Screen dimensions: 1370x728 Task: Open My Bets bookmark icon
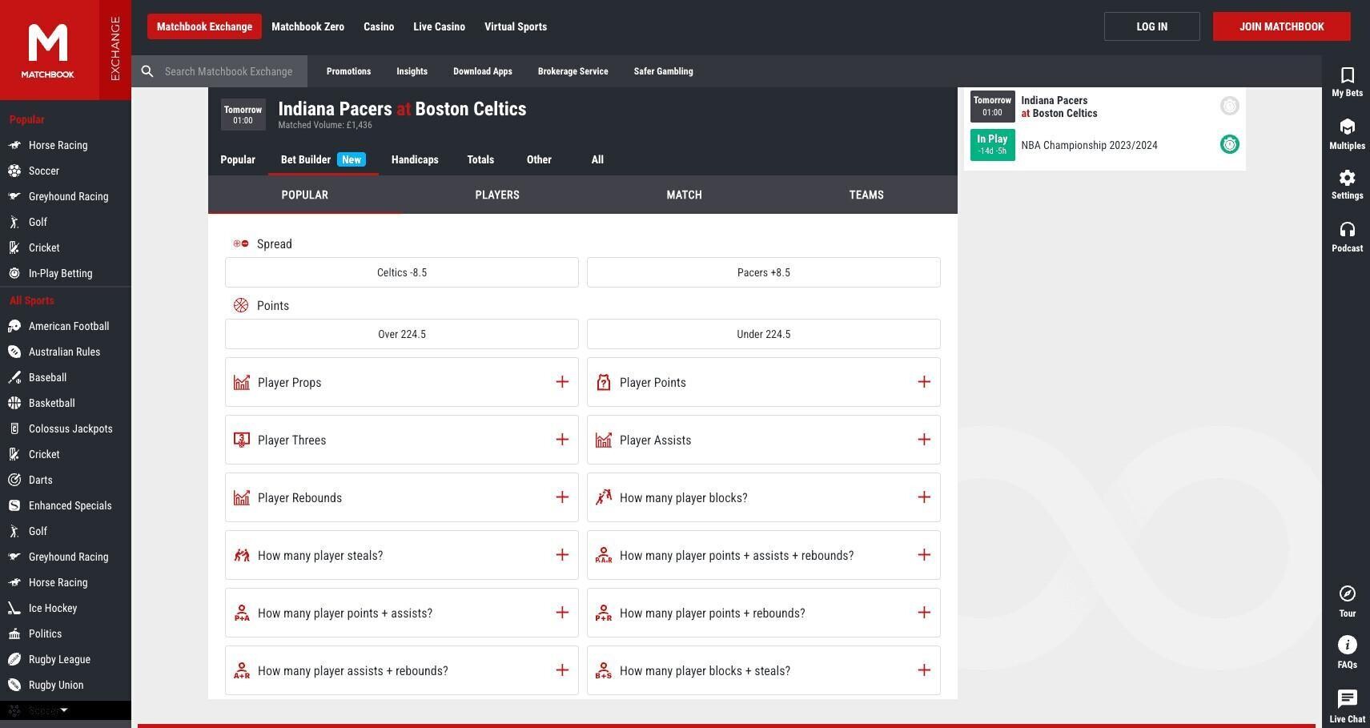pos(1347,75)
